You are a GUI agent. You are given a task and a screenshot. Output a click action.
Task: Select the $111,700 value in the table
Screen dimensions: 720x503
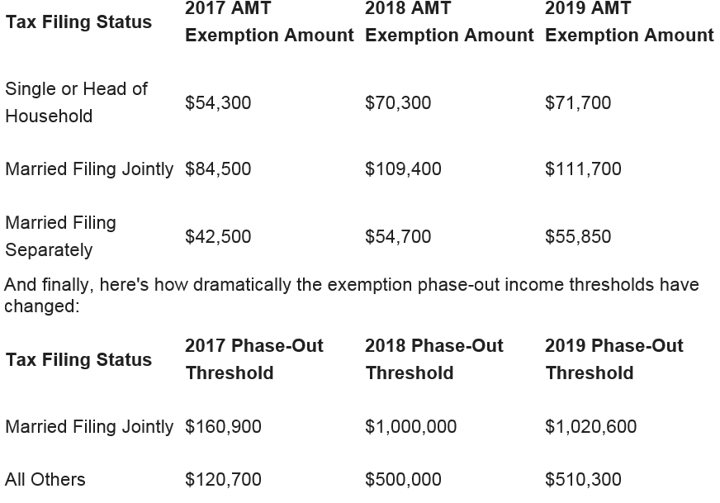(x=583, y=169)
